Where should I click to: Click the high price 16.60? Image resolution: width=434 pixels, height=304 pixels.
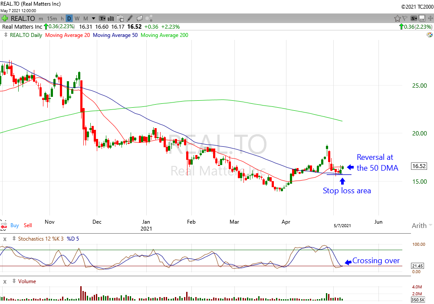[102, 26]
